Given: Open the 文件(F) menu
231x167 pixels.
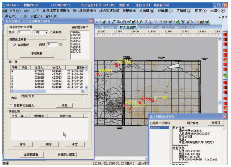Looking at the screenshot, I should (15, 11).
